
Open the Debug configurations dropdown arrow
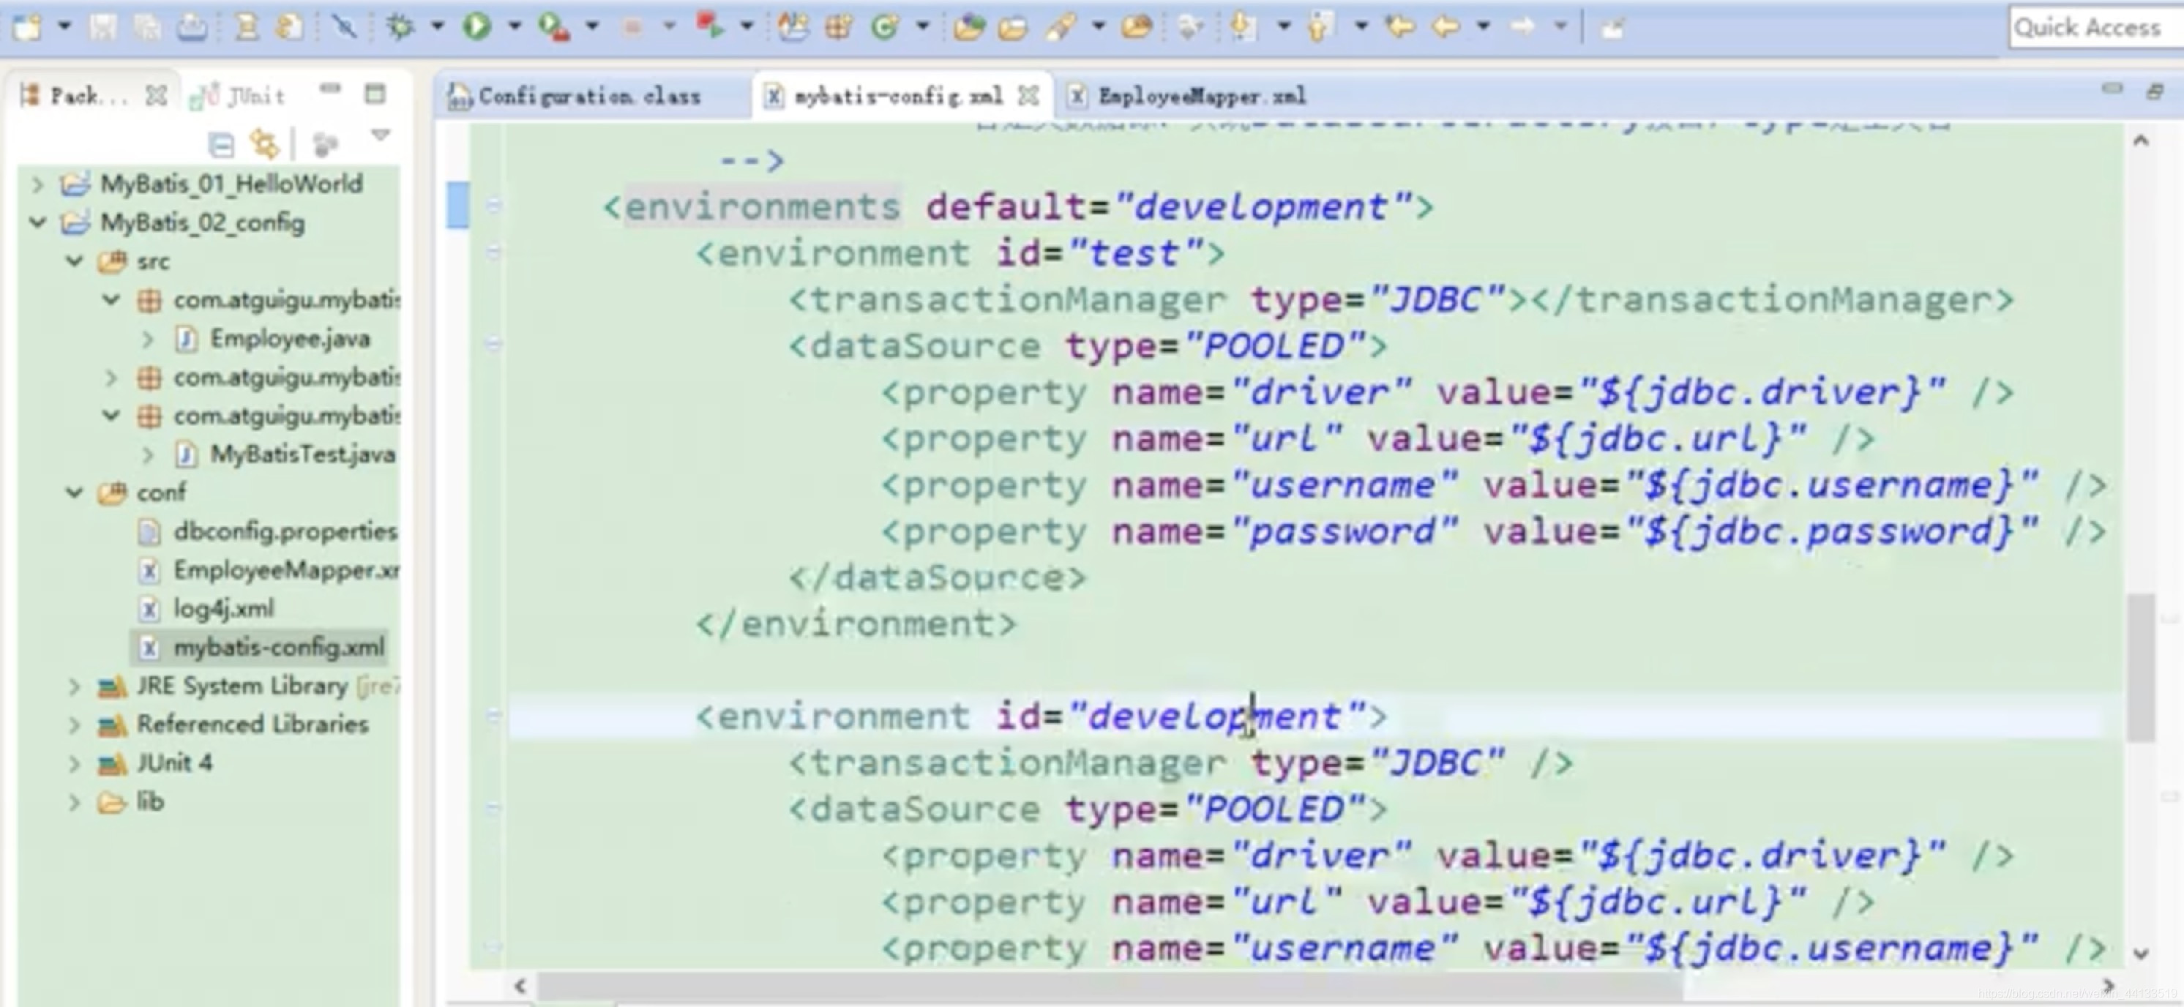pos(438,26)
